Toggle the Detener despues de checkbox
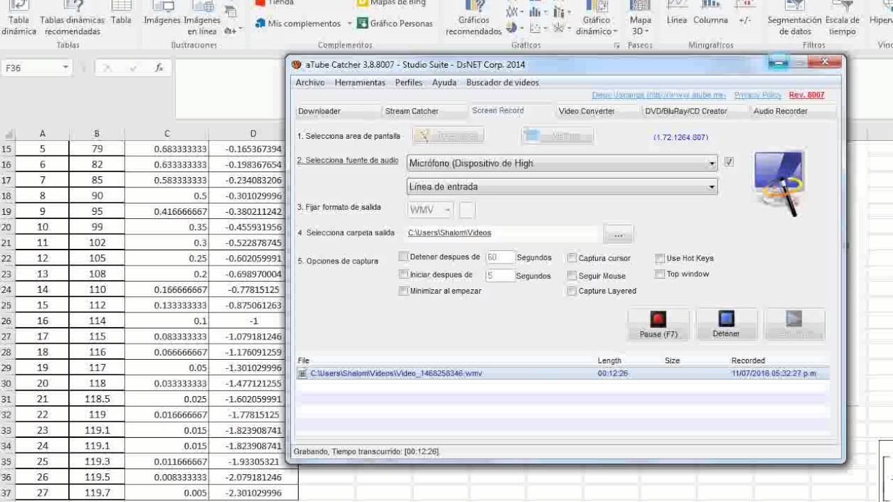Screen dimensions: 893x502 pos(403,257)
